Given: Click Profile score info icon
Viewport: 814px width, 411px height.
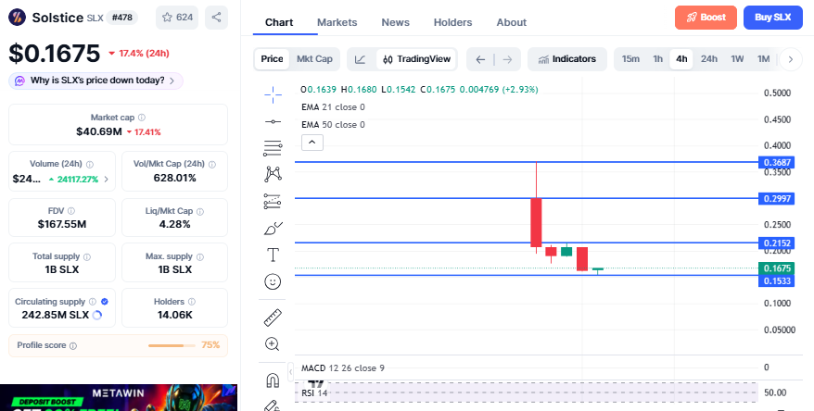Looking at the screenshot, I should [x=73, y=345].
